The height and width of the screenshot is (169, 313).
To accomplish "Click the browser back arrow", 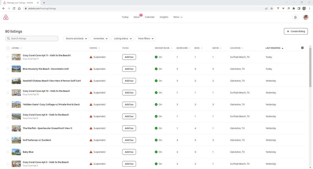I will 3,8.
